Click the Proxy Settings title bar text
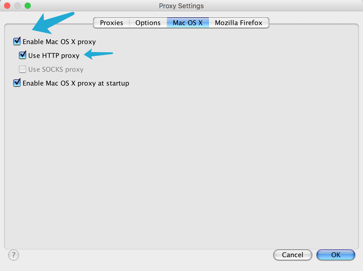The height and width of the screenshot is (271, 363). point(181,6)
